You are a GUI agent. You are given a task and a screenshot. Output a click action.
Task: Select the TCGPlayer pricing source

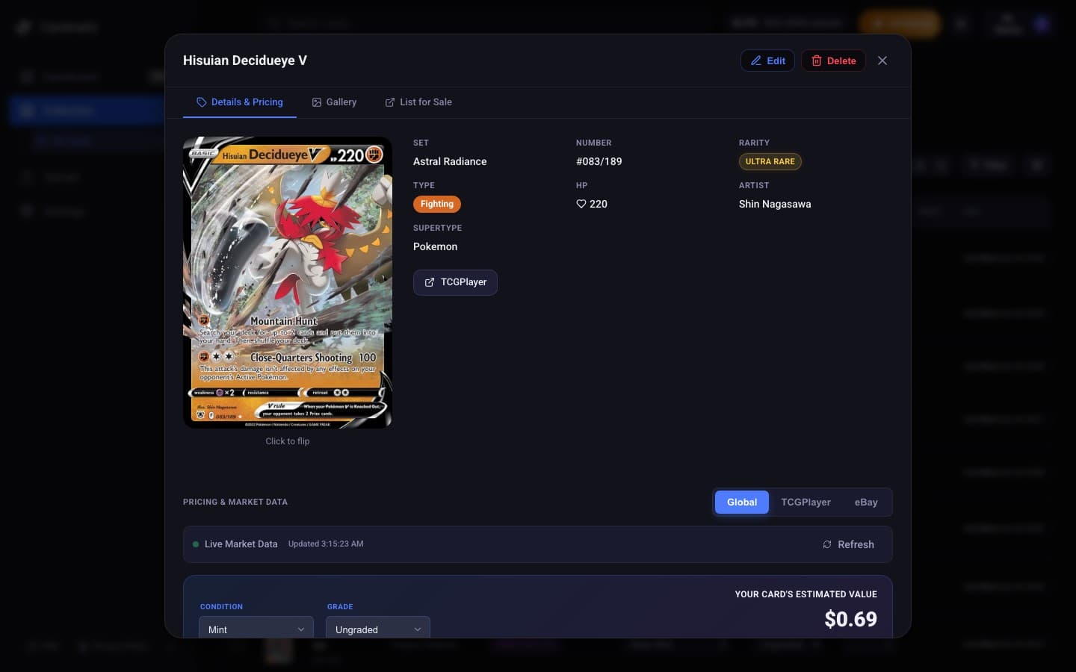click(806, 503)
